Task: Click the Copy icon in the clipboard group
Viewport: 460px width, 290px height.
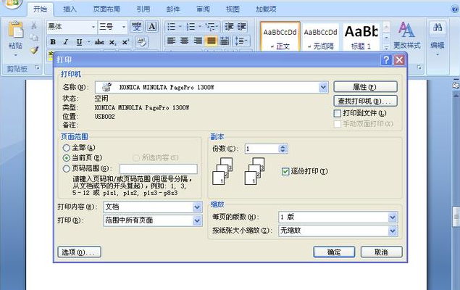Action: coord(34,38)
